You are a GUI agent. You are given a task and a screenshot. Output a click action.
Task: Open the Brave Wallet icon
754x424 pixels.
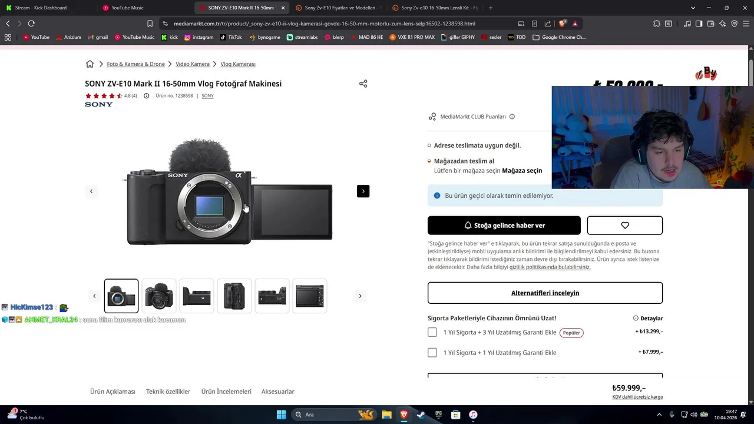tap(710, 24)
